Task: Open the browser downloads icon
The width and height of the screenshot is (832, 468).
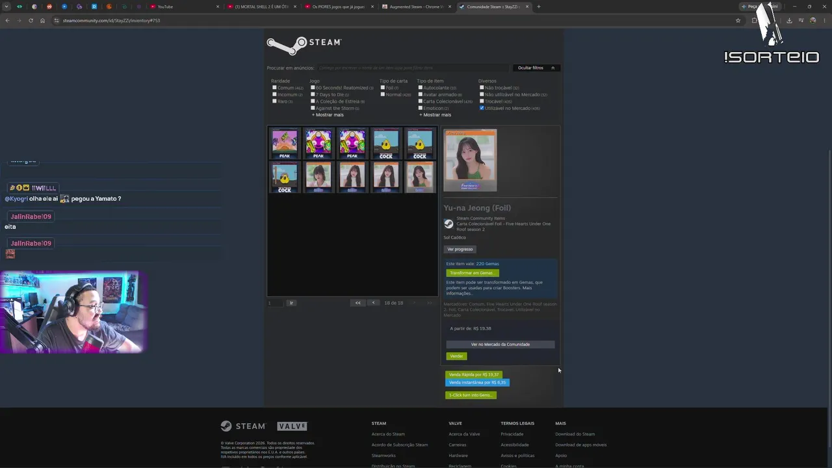Action: coord(789,20)
